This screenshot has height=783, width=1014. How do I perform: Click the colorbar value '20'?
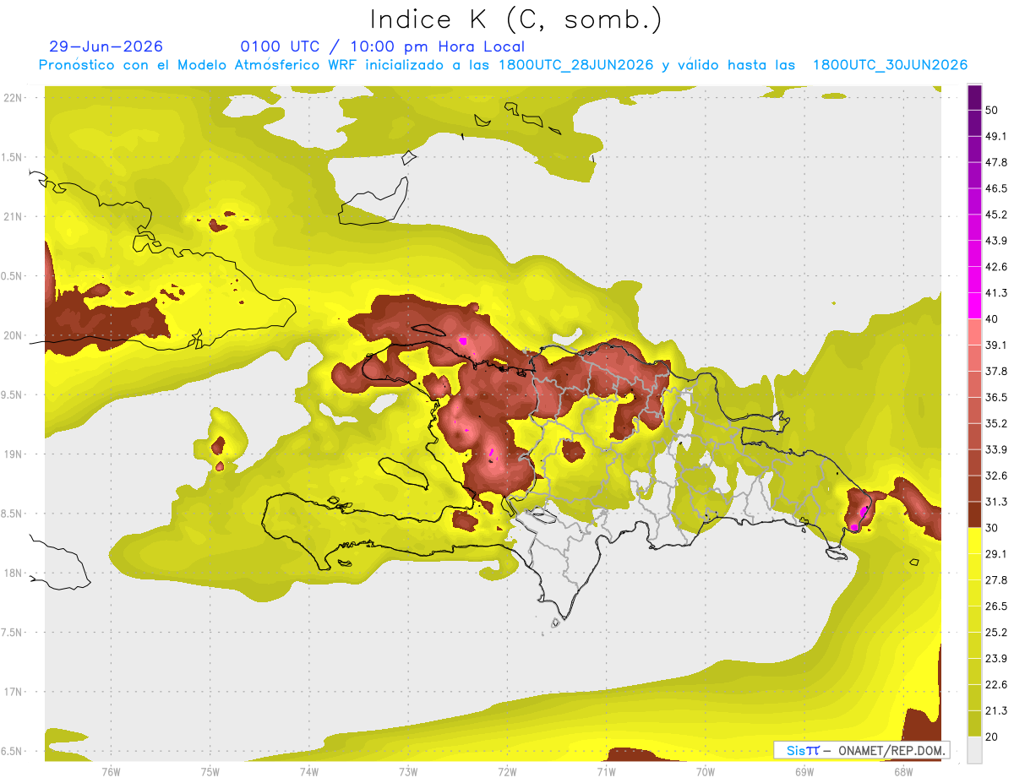[x=994, y=737]
